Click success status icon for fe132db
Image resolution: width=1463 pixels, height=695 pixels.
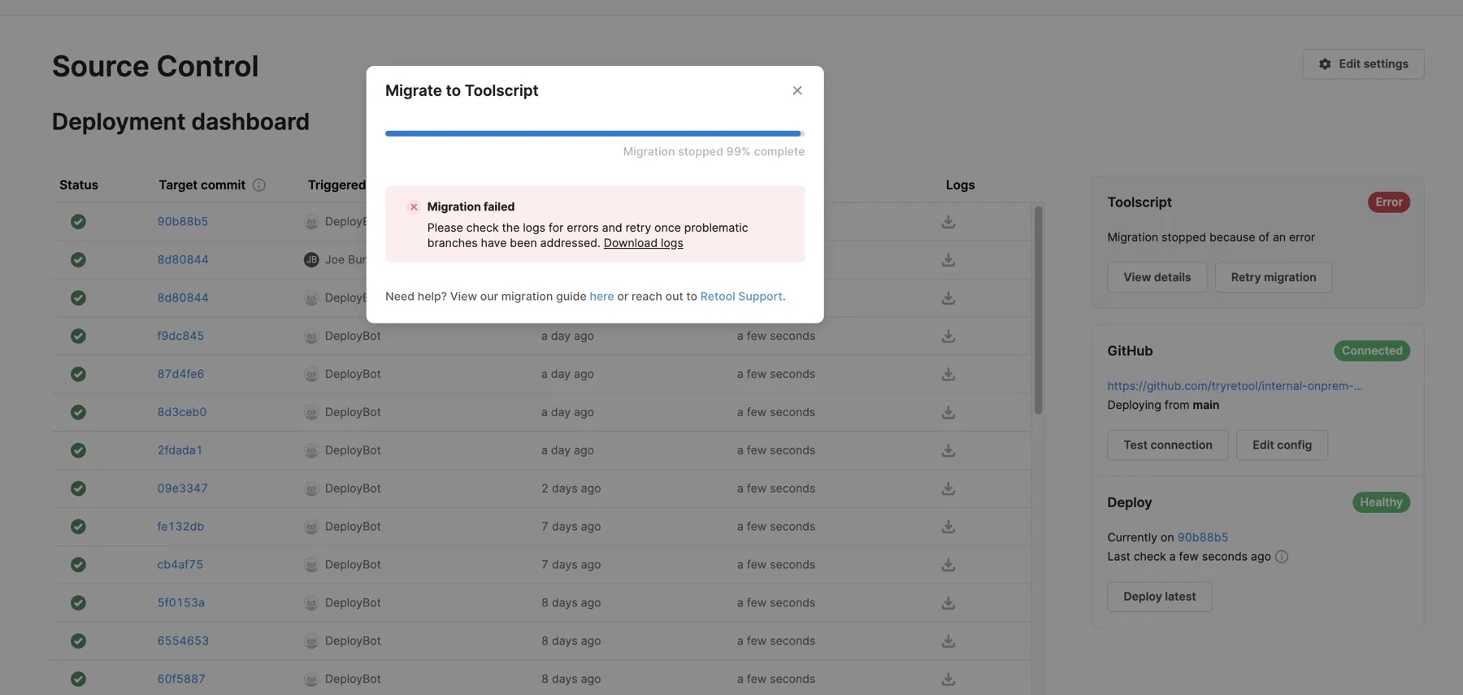[78, 527]
